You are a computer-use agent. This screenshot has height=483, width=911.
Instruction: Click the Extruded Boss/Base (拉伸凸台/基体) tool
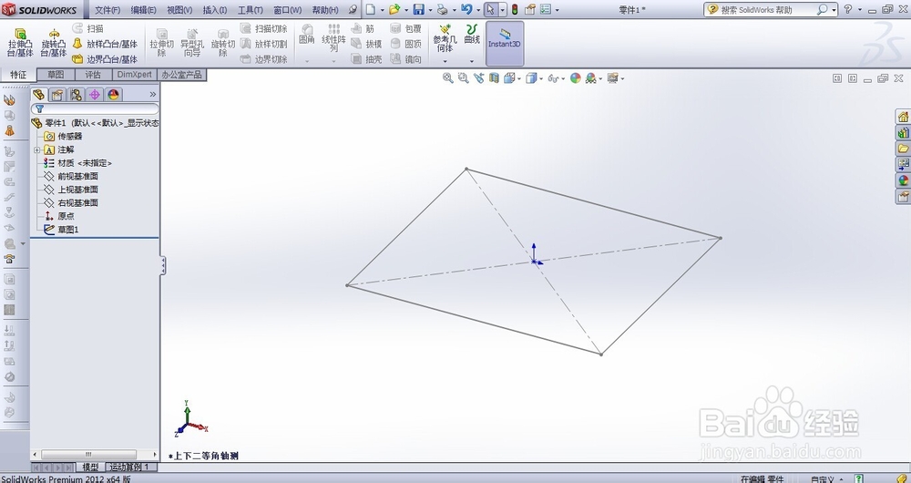20,43
